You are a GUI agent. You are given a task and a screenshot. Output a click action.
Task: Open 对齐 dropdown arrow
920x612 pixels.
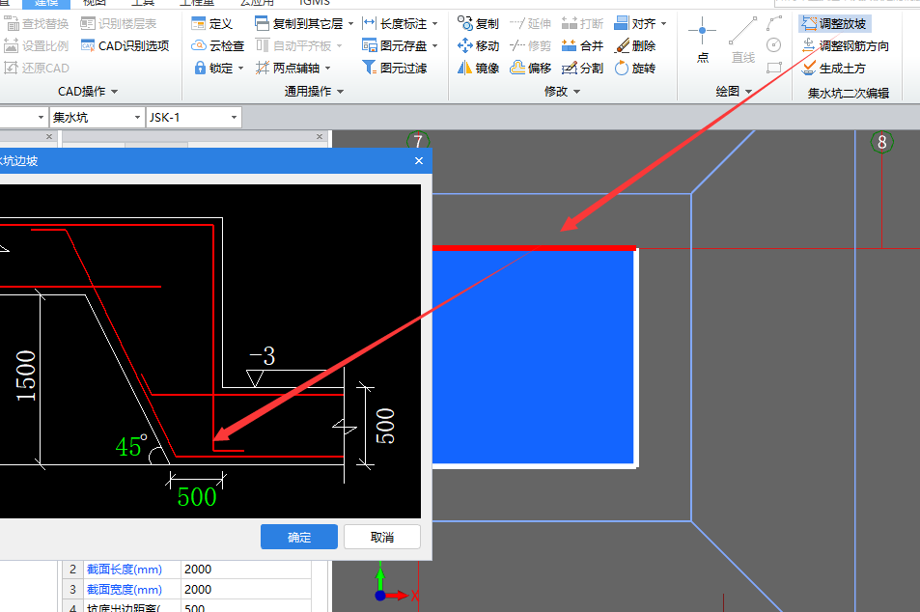[663, 24]
